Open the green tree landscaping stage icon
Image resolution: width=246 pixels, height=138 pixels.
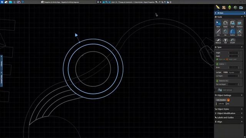(229, 7)
